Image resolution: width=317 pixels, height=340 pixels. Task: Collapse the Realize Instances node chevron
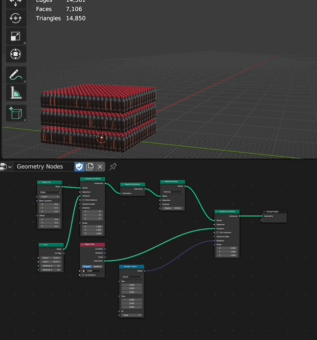pos(123,184)
